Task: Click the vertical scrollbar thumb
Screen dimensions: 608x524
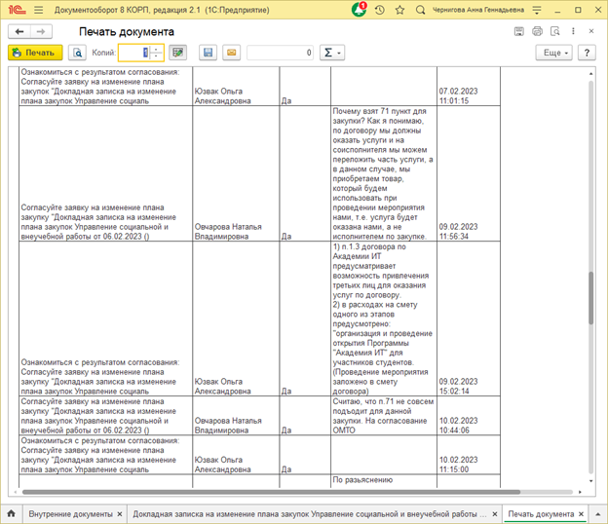Action: coord(589,297)
